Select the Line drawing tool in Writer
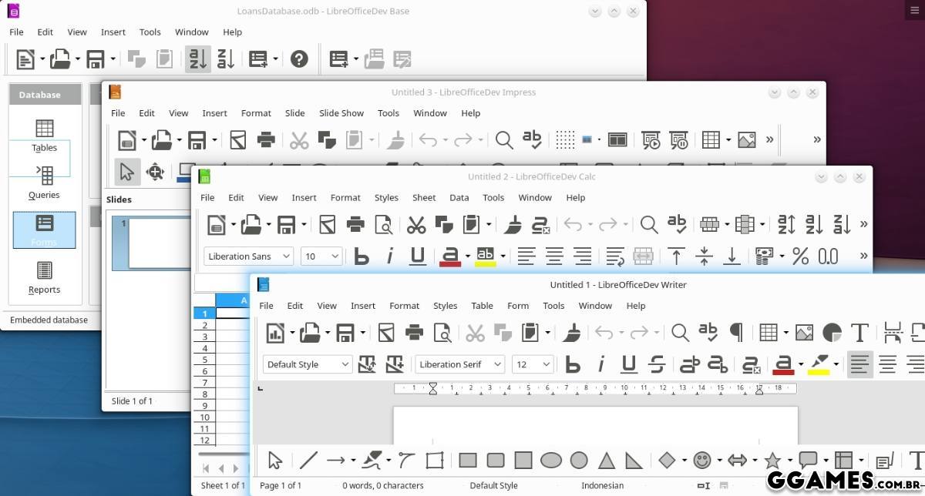The image size is (925, 496). (308, 461)
